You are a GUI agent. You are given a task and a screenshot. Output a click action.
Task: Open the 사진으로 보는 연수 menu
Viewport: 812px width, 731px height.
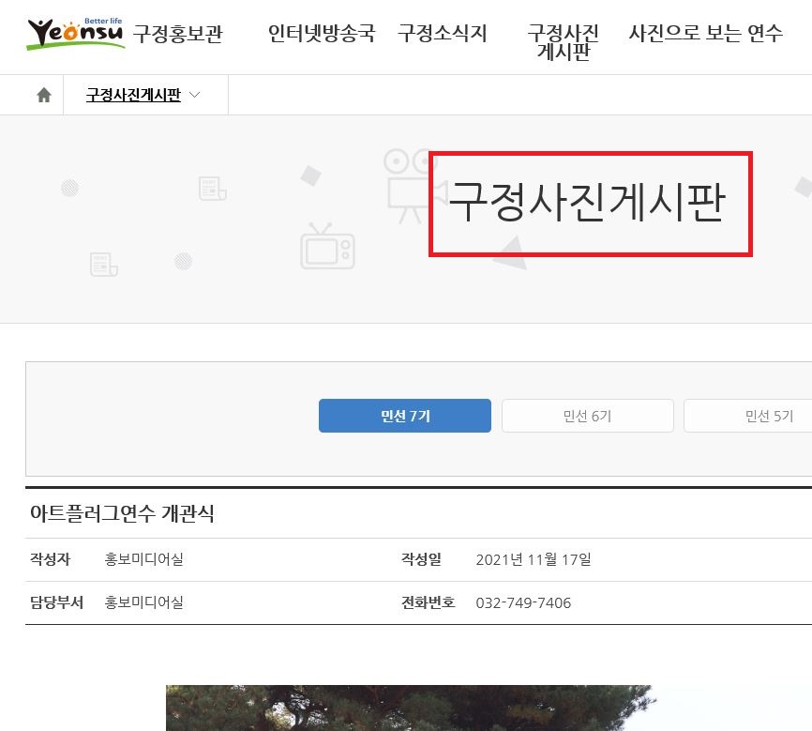click(x=705, y=33)
